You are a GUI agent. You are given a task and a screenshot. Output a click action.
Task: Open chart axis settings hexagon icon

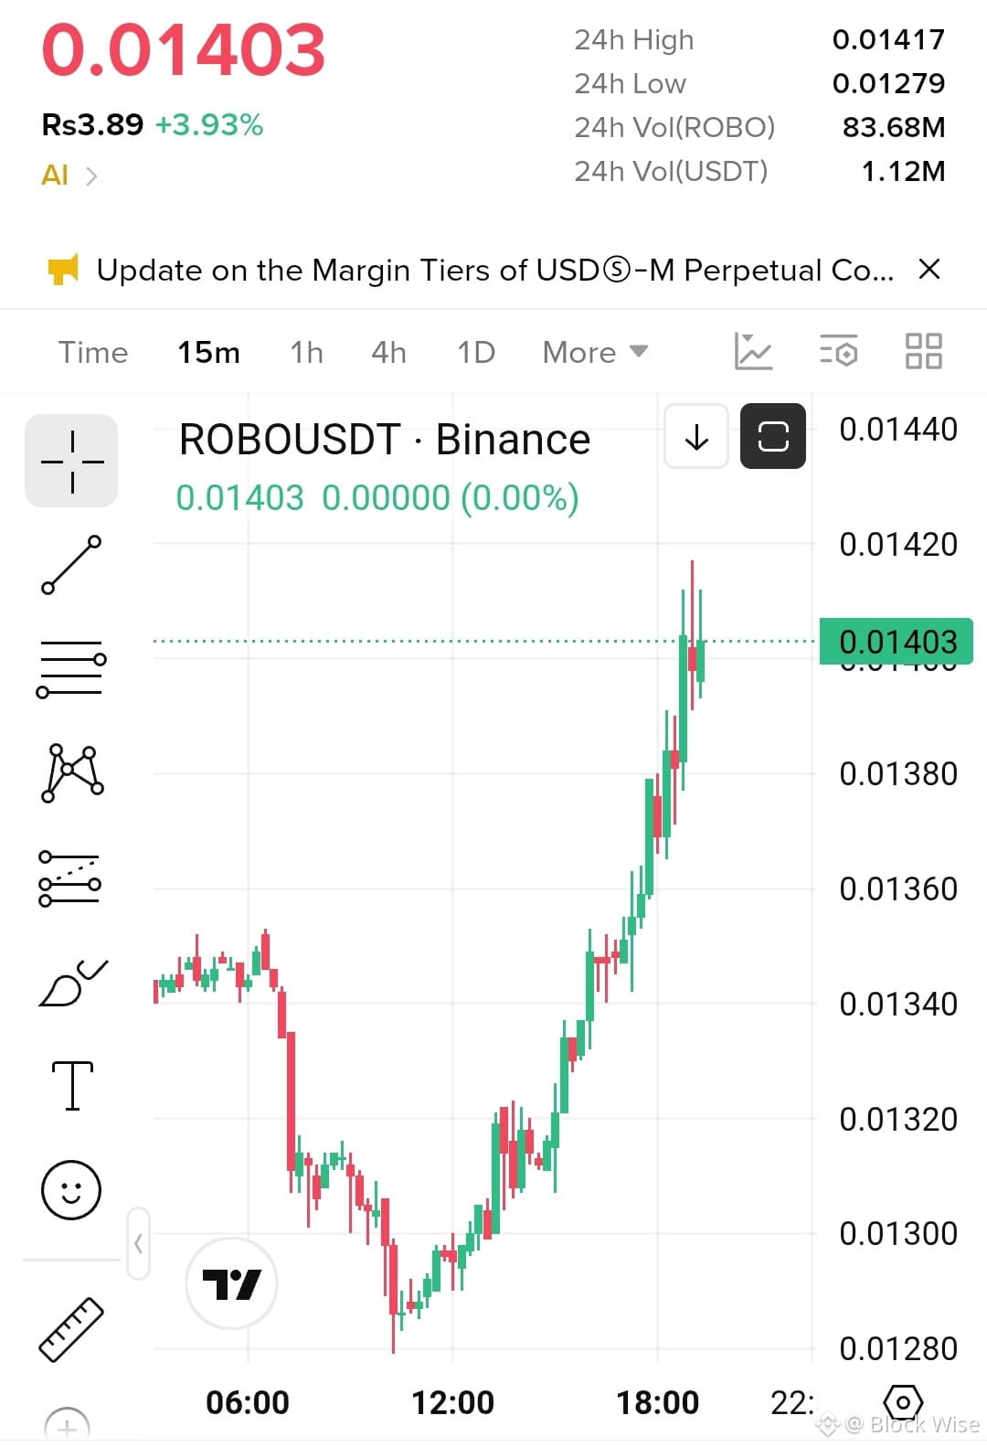pos(903,1402)
